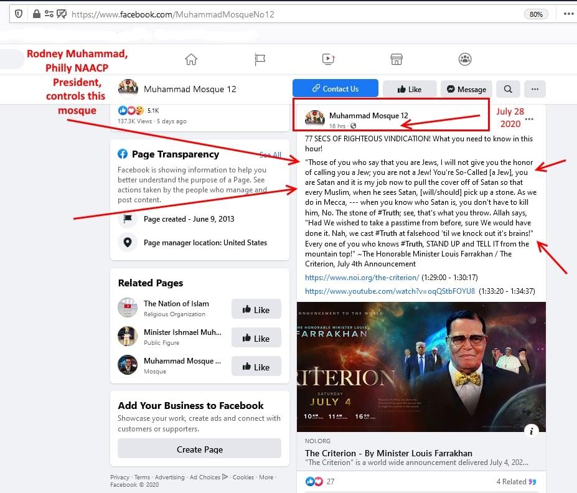Open related Muhammad Mosque ... page link
Screen dimensions: 577x493
click(182, 361)
